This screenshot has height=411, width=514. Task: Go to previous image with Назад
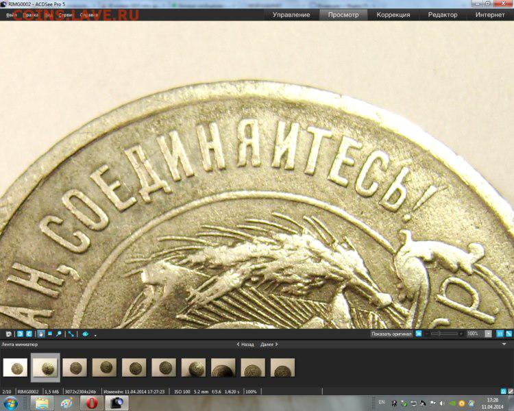[245, 345]
